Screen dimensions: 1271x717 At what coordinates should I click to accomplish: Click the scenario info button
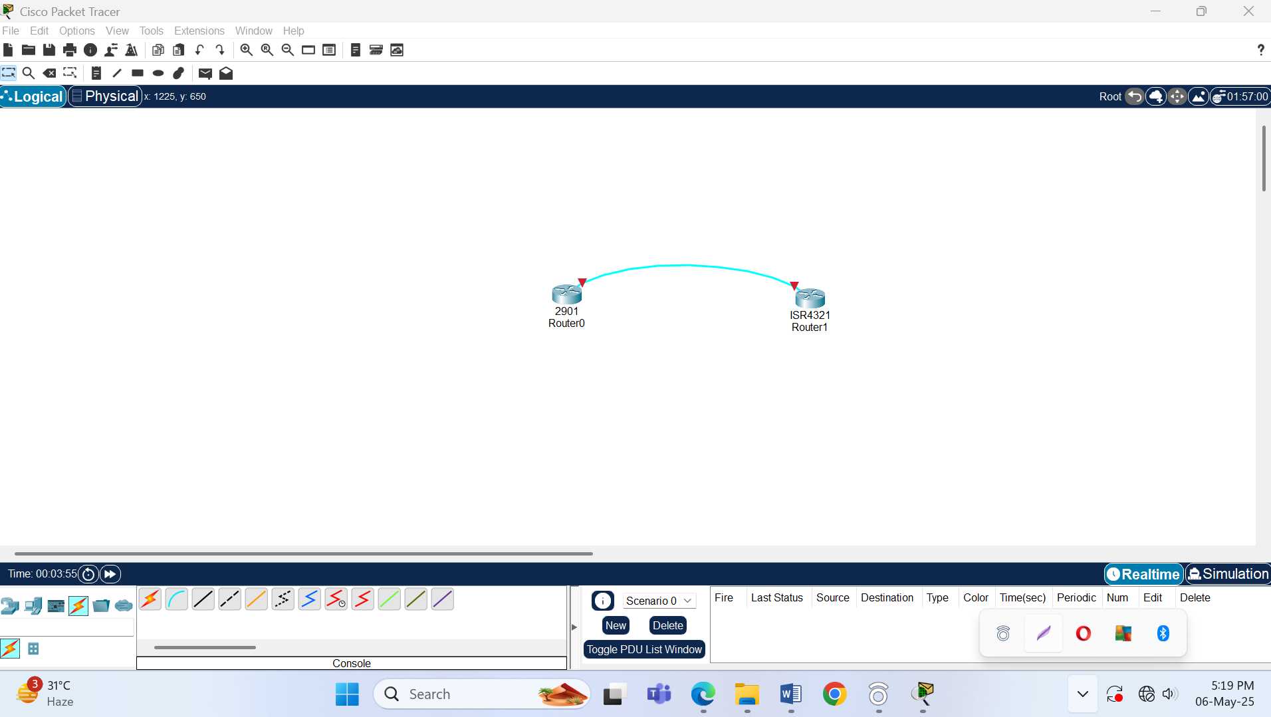603,601
